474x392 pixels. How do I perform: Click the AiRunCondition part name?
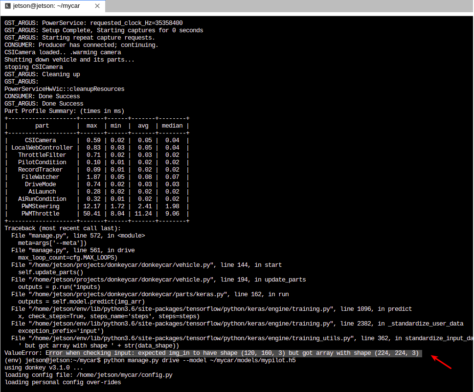42,199
